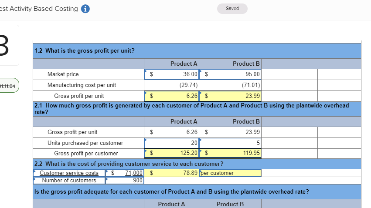Click Product A manufacturing cost (29.74)
This screenshot has width=371, height=208.
coord(171,85)
